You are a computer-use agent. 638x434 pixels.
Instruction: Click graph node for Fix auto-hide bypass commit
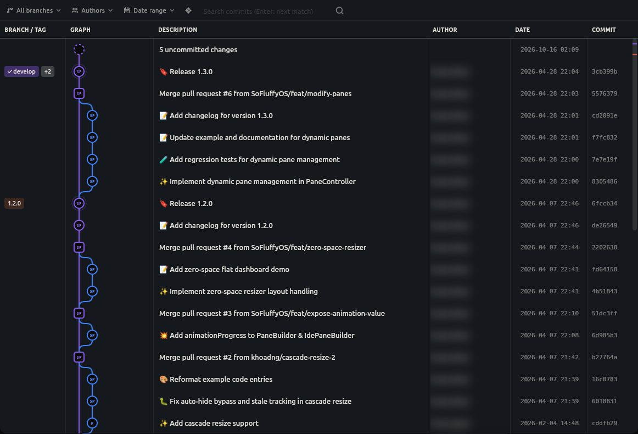pyautogui.click(x=92, y=402)
